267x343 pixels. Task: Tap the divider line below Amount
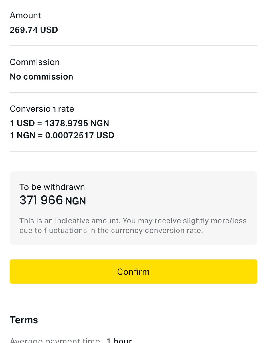[x=133, y=46]
